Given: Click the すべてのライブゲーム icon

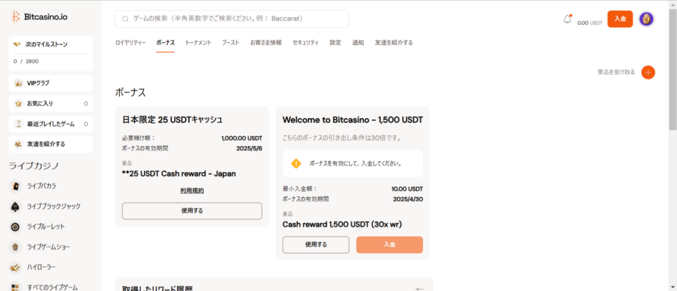Looking at the screenshot, I should coord(16,287).
